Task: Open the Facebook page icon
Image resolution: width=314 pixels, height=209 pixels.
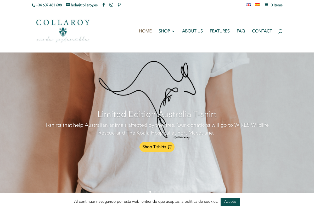Action: (104, 5)
